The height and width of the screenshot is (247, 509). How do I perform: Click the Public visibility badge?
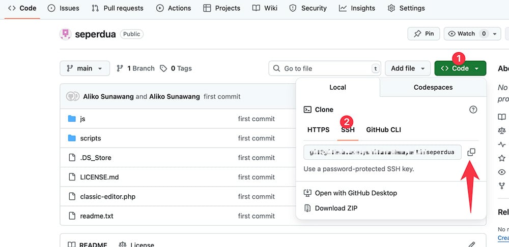[131, 34]
